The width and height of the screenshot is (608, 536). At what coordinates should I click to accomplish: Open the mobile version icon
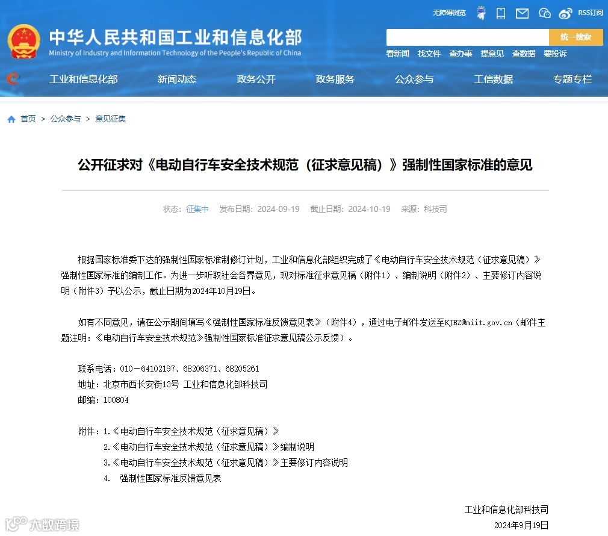click(x=501, y=14)
